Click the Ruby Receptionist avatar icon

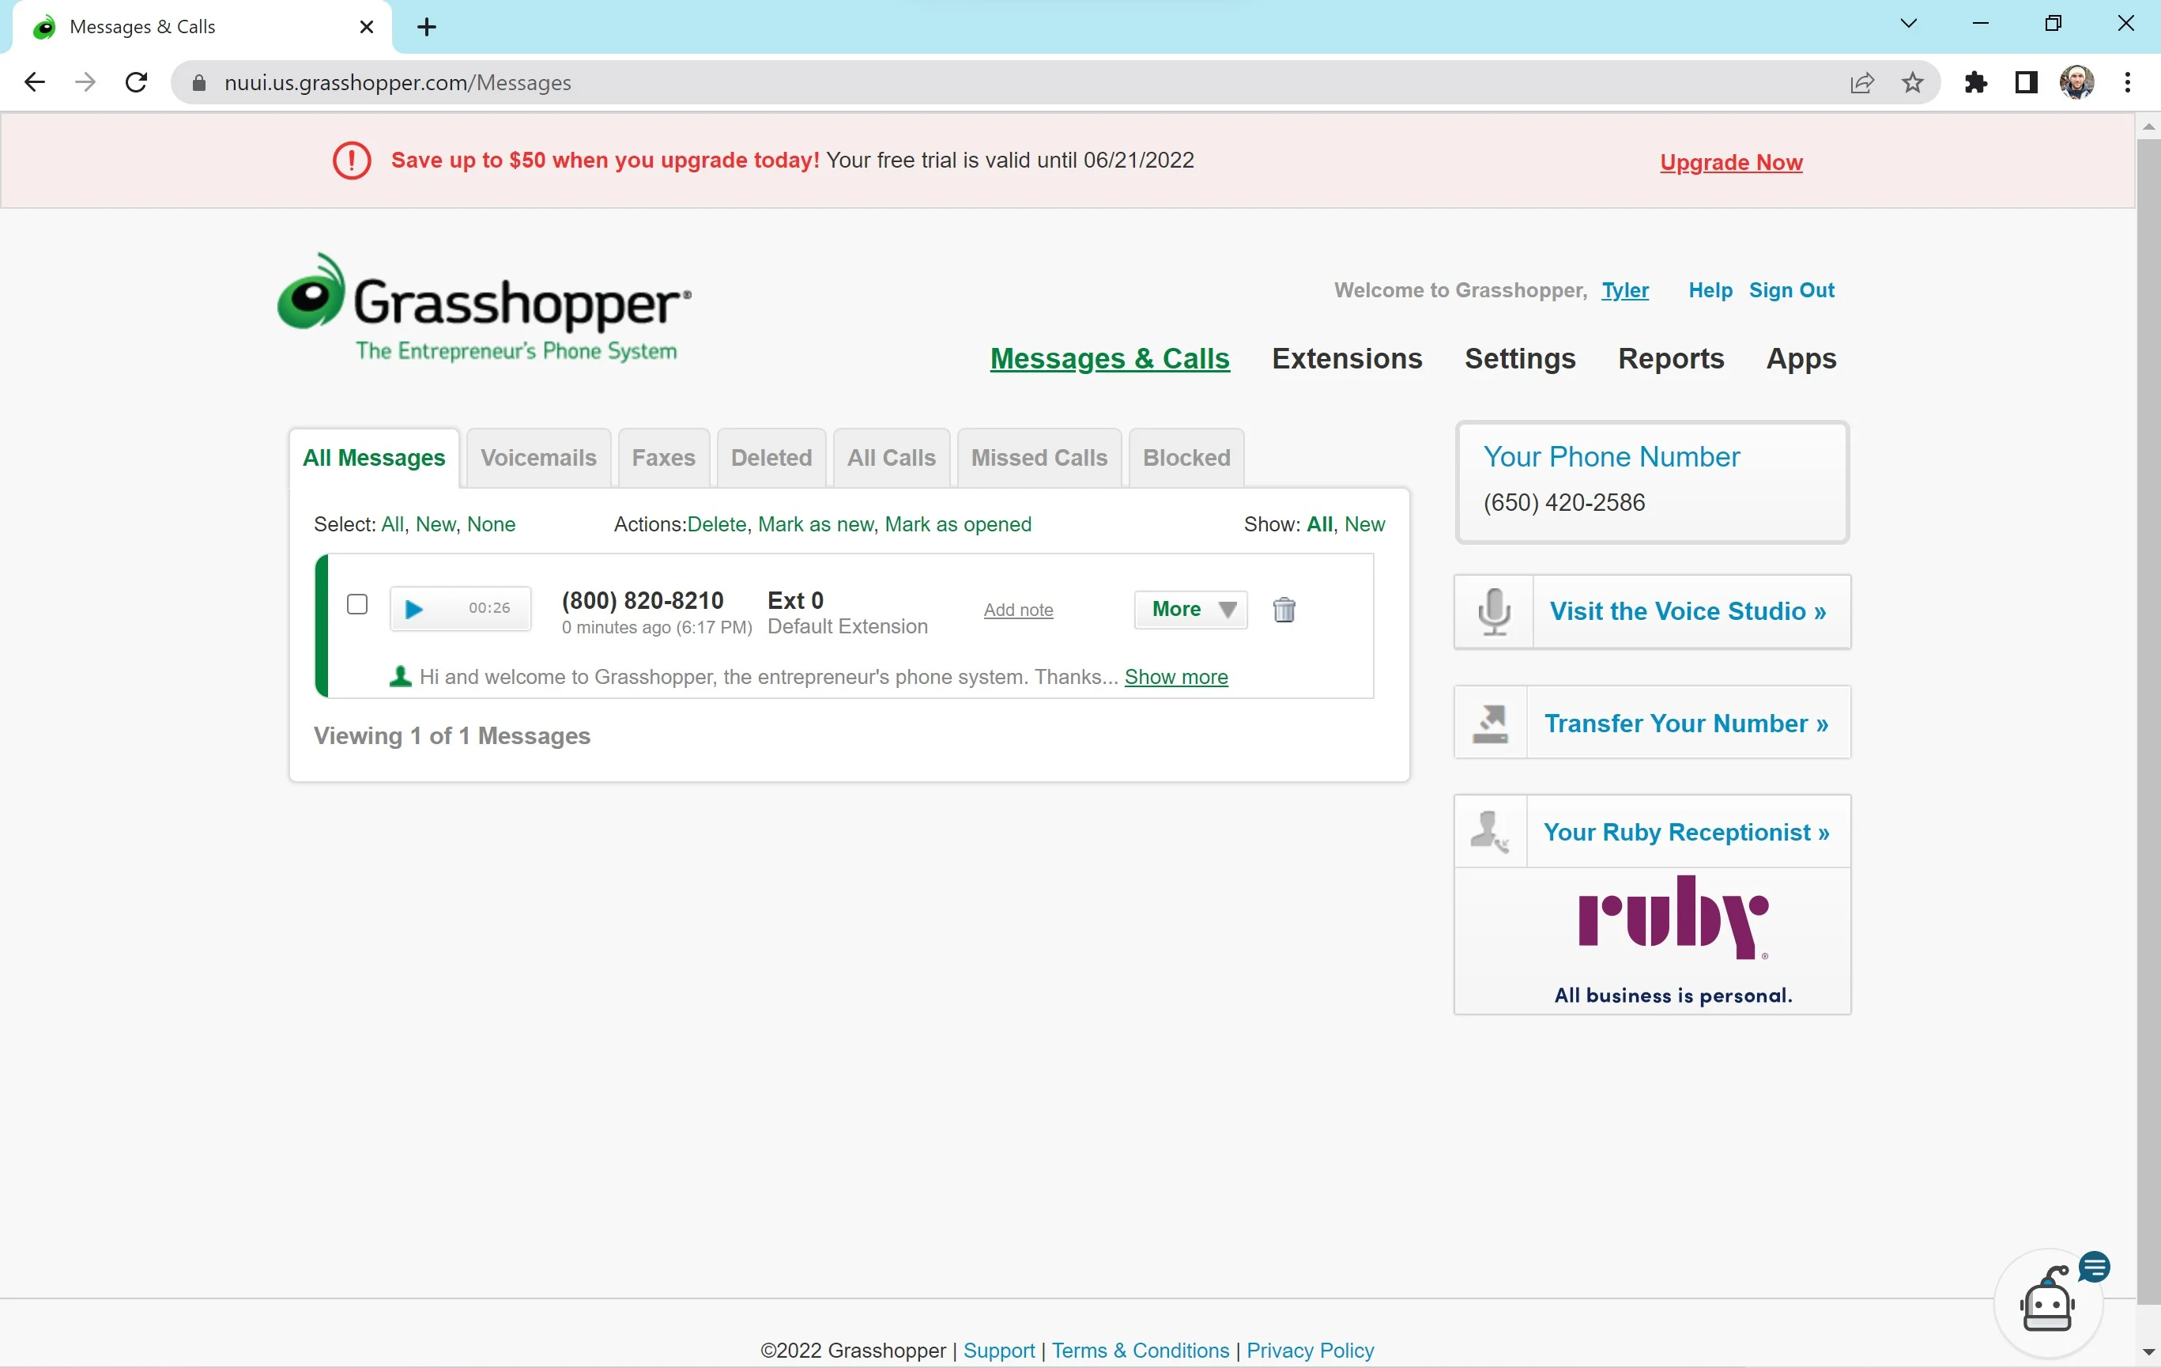[x=1490, y=830]
